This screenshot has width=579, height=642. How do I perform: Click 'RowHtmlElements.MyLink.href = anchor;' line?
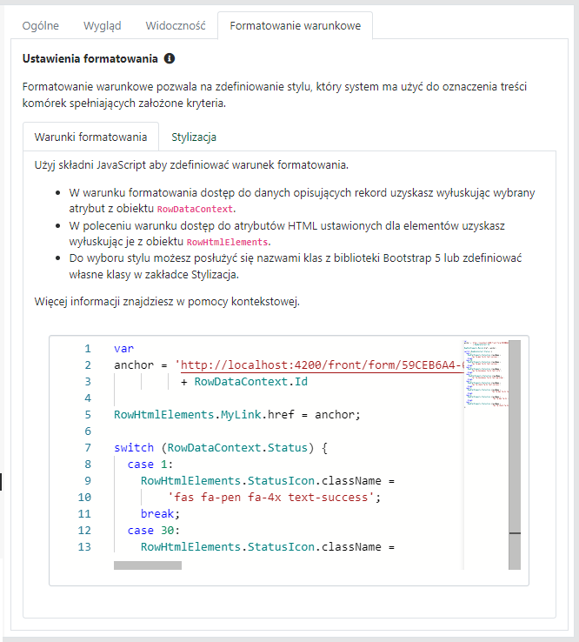[x=237, y=415]
